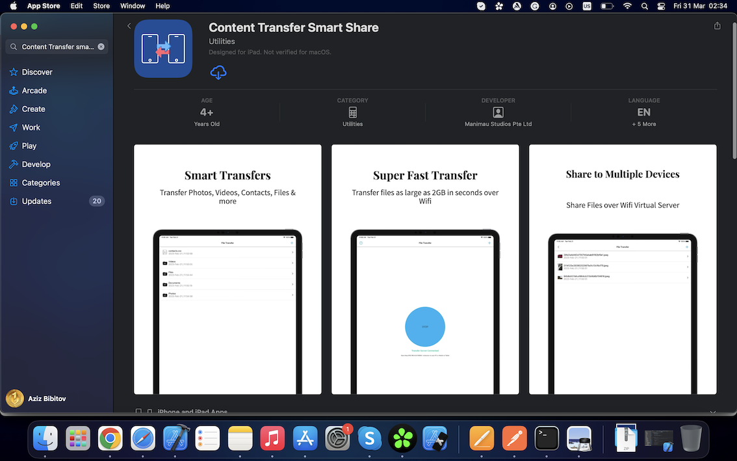Click the Grammarly menu bar icon
Screen dimensions: 737x461
pyautogui.click(x=534, y=6)
